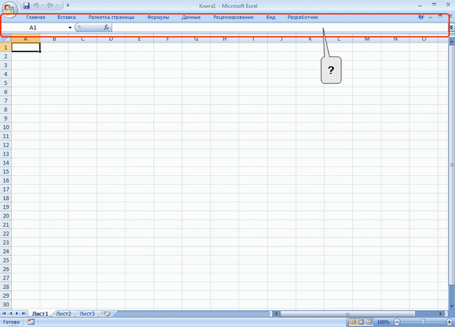Screen dimensions: 455x327
Task: Click the horizontal scrollbar thumb
Action: coord(348,314)
